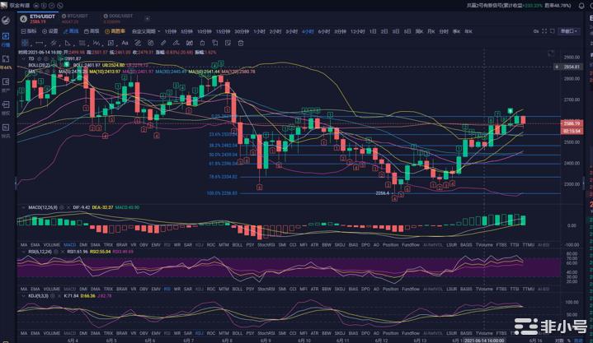593x343 pixels.
Task: Select the horizontal parallel lines tool
Action: [82, 43]
